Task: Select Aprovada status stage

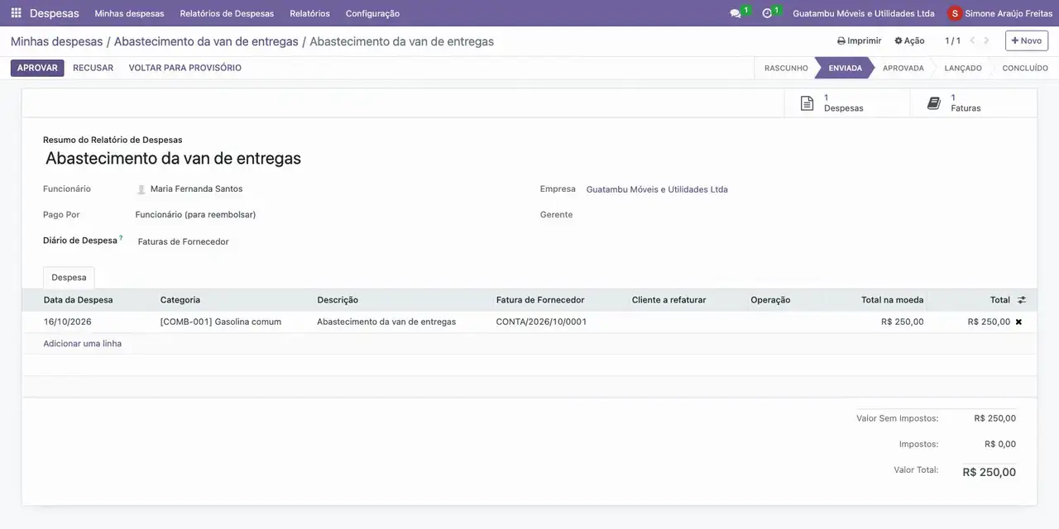Action: tap(903, 68)
